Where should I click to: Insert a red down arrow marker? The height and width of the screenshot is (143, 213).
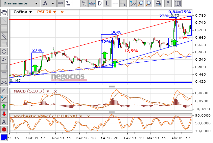pyautogui.click(x=4, y=114)
